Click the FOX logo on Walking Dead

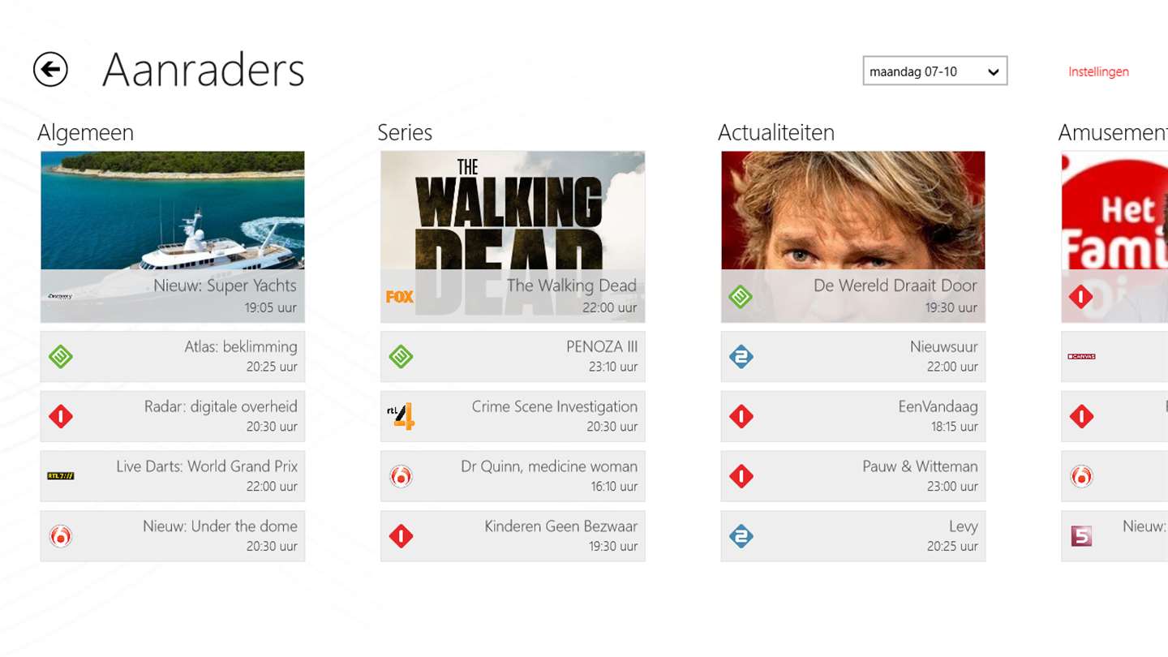tap(400, 297)
